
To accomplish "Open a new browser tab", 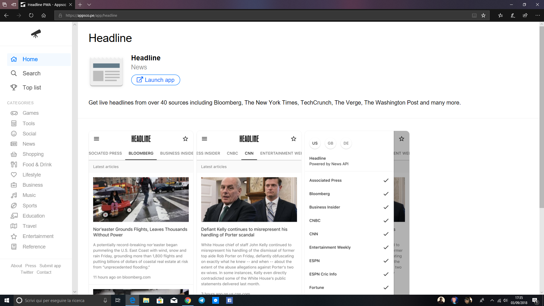I will [x=80, y=5].
